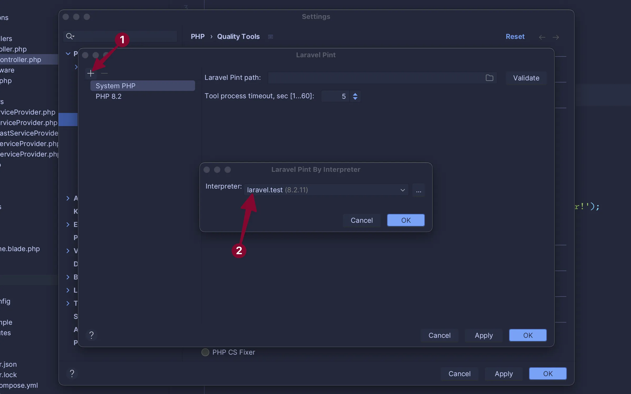
Task: Click the back arrow in Settings header
Action: [x=542, y=37]
